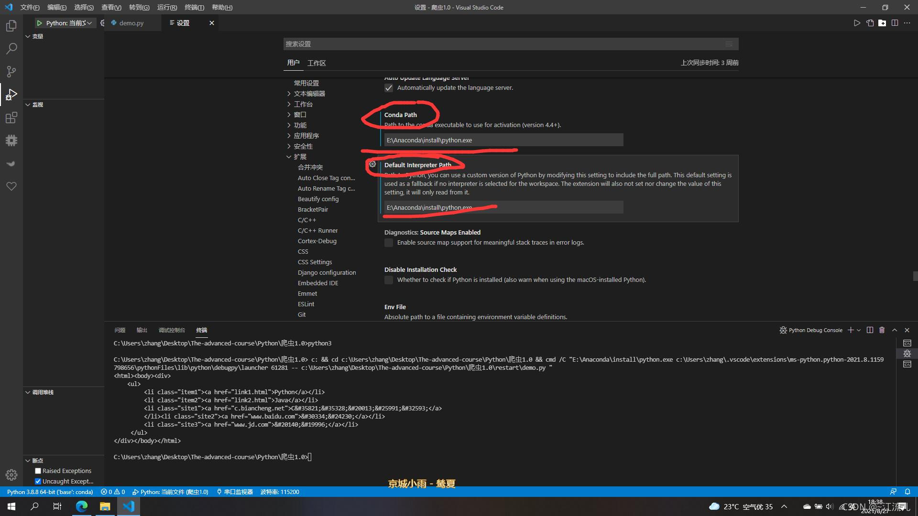918x516 pixels.
Task: Open the Search view in activity bar
Action: point(11,49)
